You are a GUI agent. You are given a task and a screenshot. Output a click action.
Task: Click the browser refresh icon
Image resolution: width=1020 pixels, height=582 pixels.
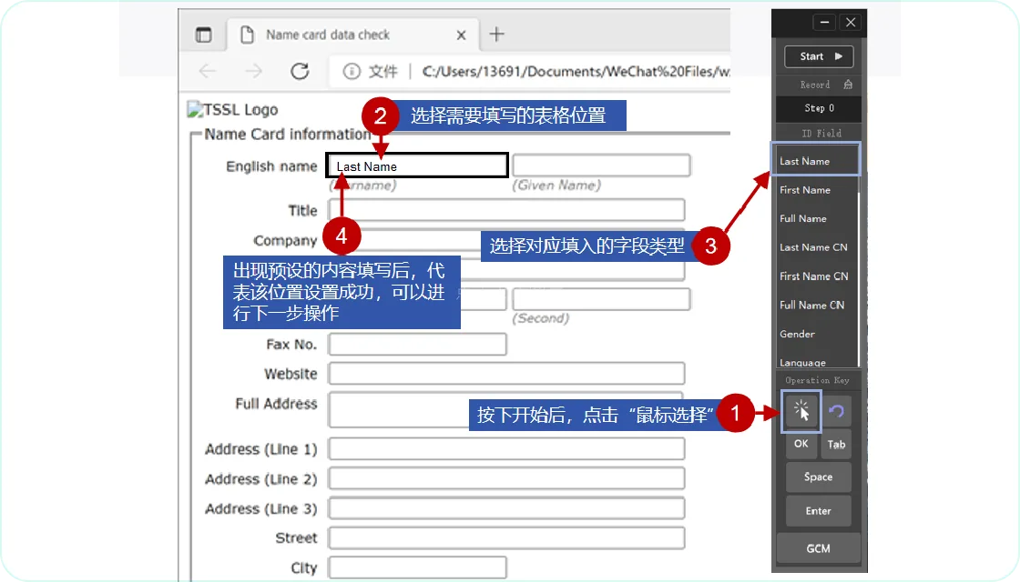coord(300,71)
